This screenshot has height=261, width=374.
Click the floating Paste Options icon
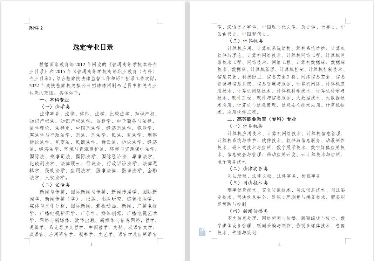point(202,231)
